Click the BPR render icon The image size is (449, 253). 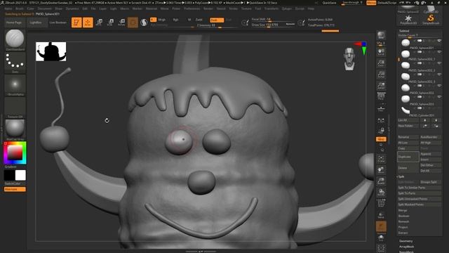click(381, 35)
